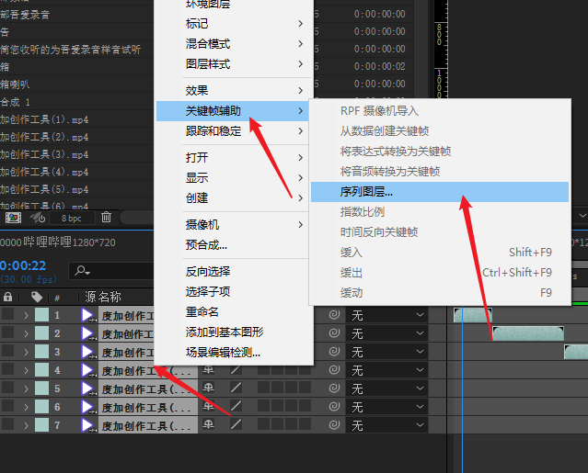Click the parent pick whip spiral of layer 6
The width and height of the screenshot is (588, 473).
tap(334, 406)
